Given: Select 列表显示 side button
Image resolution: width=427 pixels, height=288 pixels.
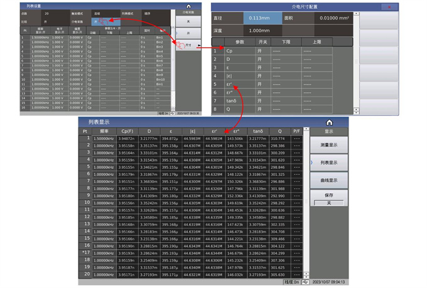Looking at the screenshot, I should (328, 163).
